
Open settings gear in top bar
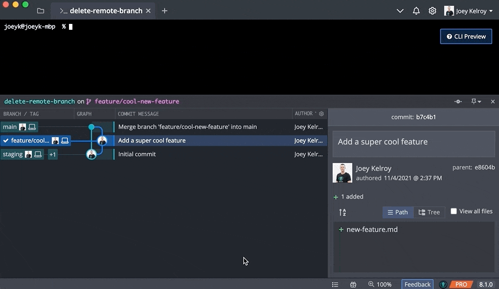(432, 11)
